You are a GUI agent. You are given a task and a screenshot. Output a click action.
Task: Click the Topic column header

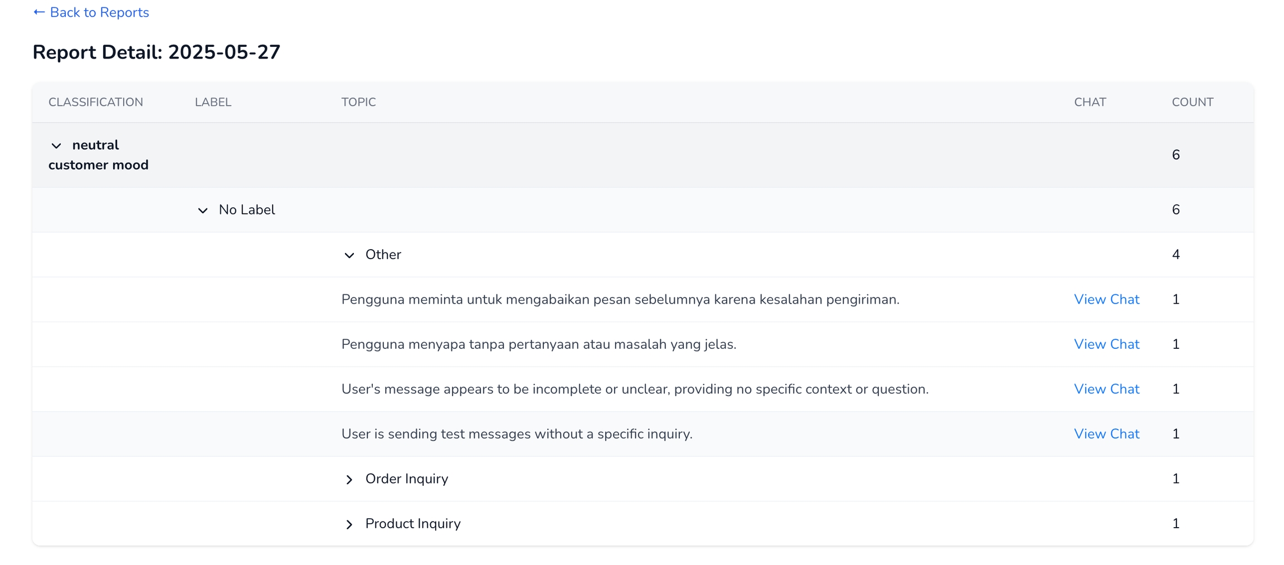pyautogui.click(x=358, y=102)
